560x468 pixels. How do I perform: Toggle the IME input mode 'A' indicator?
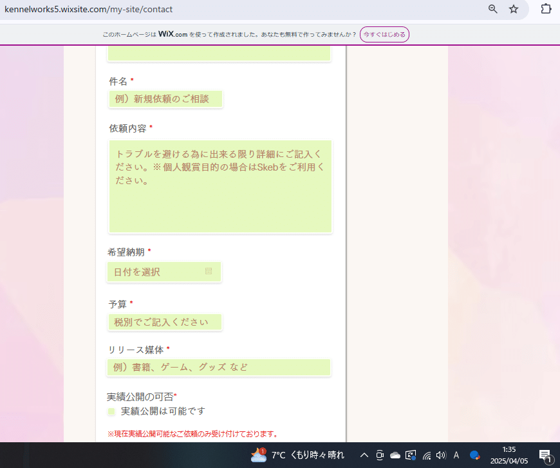456,455
